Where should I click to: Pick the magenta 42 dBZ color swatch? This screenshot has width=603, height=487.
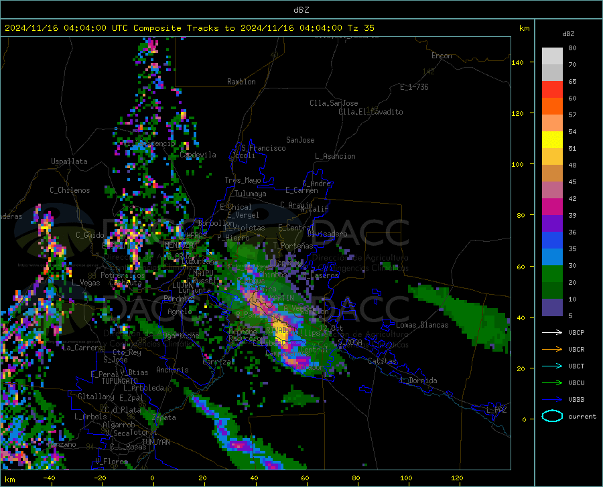(552, 207)
